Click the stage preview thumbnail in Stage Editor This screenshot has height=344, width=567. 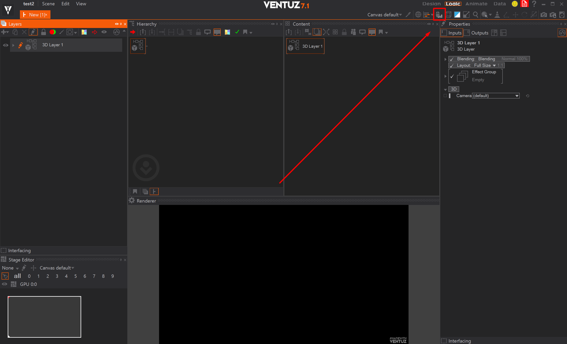[44, 317]
